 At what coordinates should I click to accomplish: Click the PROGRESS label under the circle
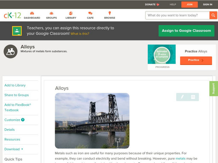coord(162,67)
